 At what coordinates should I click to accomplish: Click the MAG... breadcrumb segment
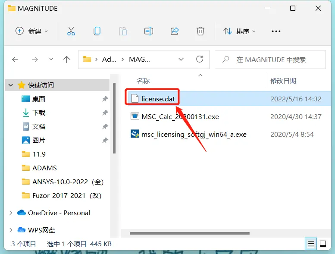pos(139,60)
